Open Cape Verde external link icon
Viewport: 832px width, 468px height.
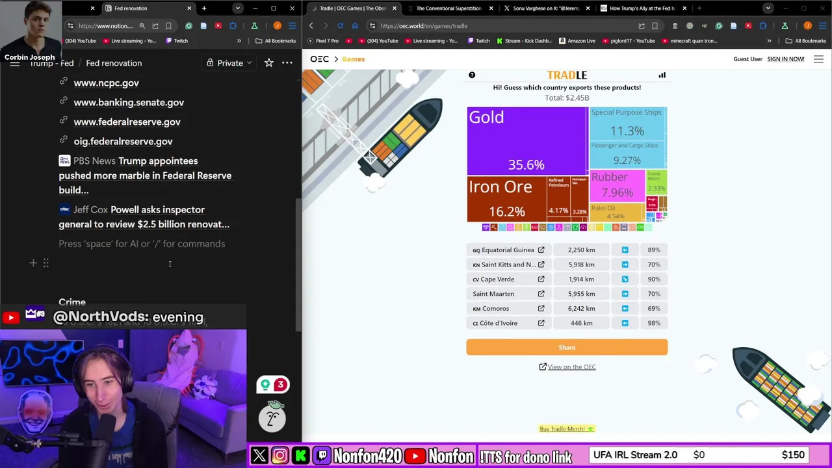click(541, 279)
